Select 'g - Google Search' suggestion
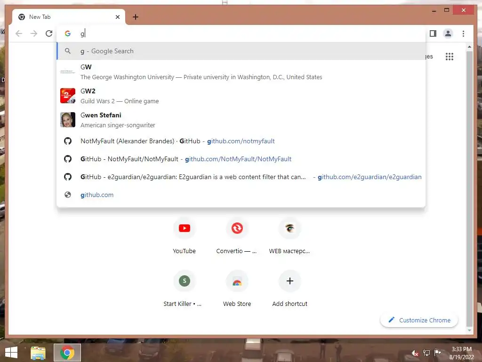The width and height of the screenshot is (482, 362). coord(241,51)
